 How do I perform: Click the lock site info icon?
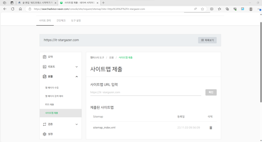(30, 9)
